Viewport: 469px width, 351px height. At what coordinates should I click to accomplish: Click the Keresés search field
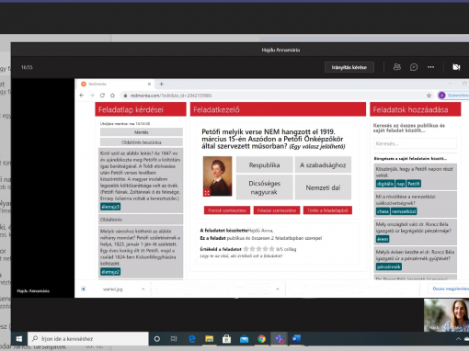click(x=415, y=143)
